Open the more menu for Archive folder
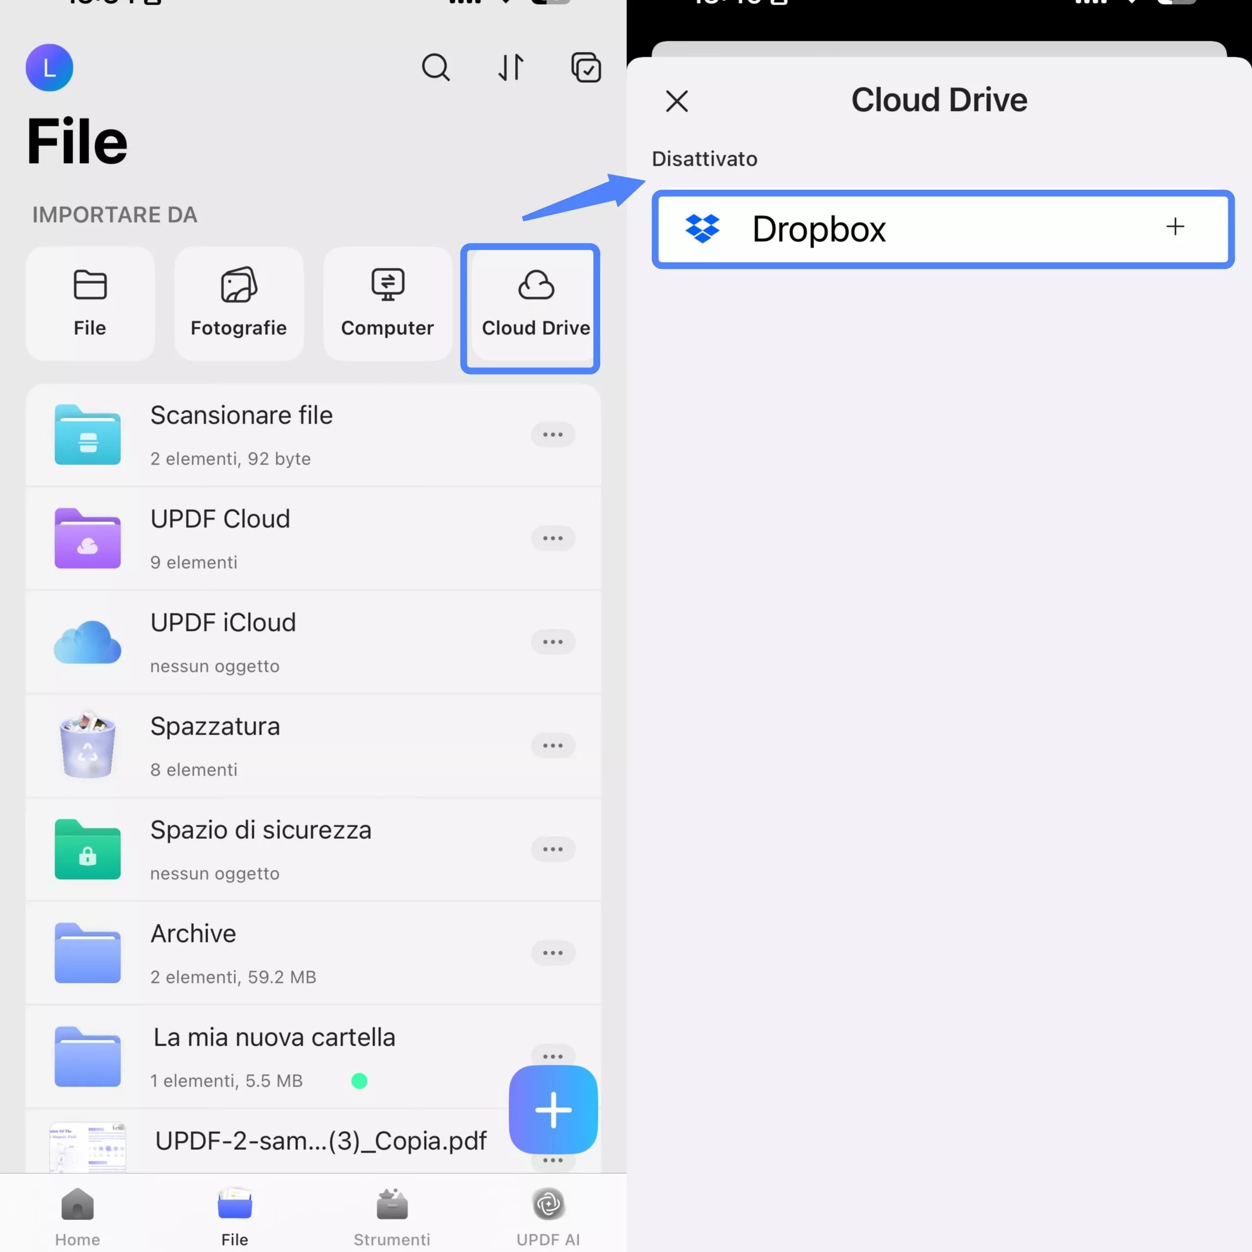 pos(553,953)
